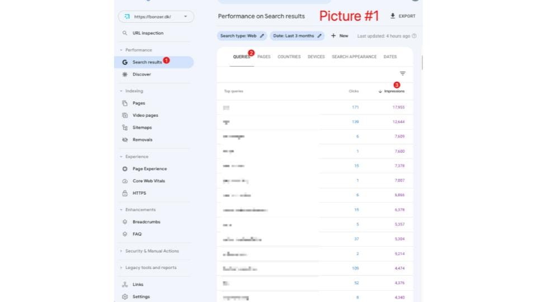Image resolution: width=537 pixels, height=302 pixels.
Task: Open the Settings gear icon
Action: click(x=125, y=297)
